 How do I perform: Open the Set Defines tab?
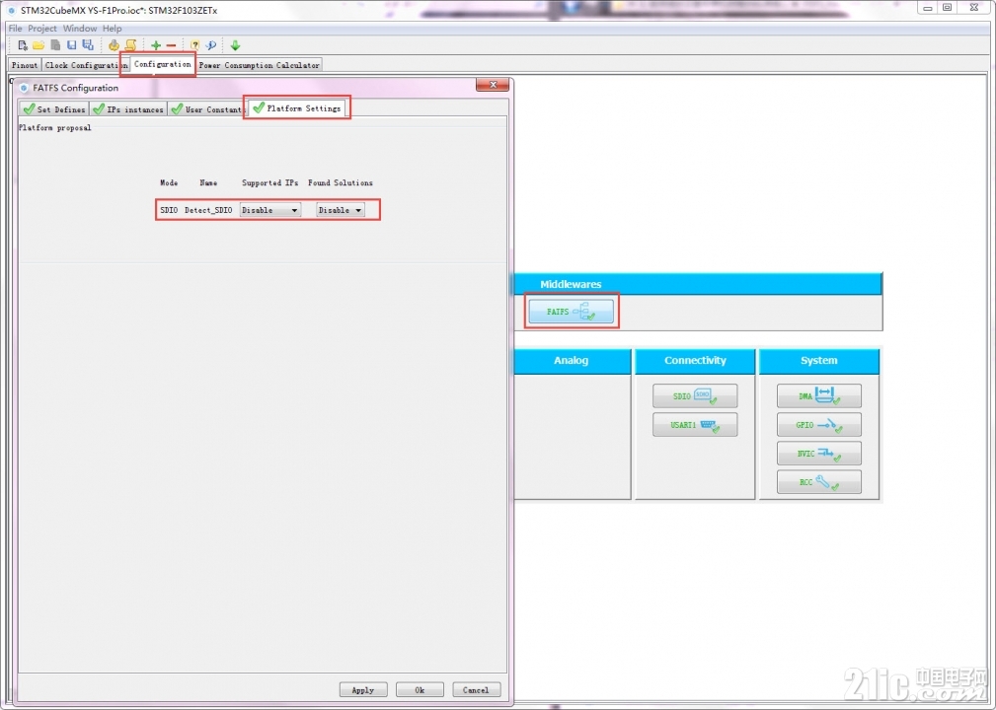(x=54, y=109)
